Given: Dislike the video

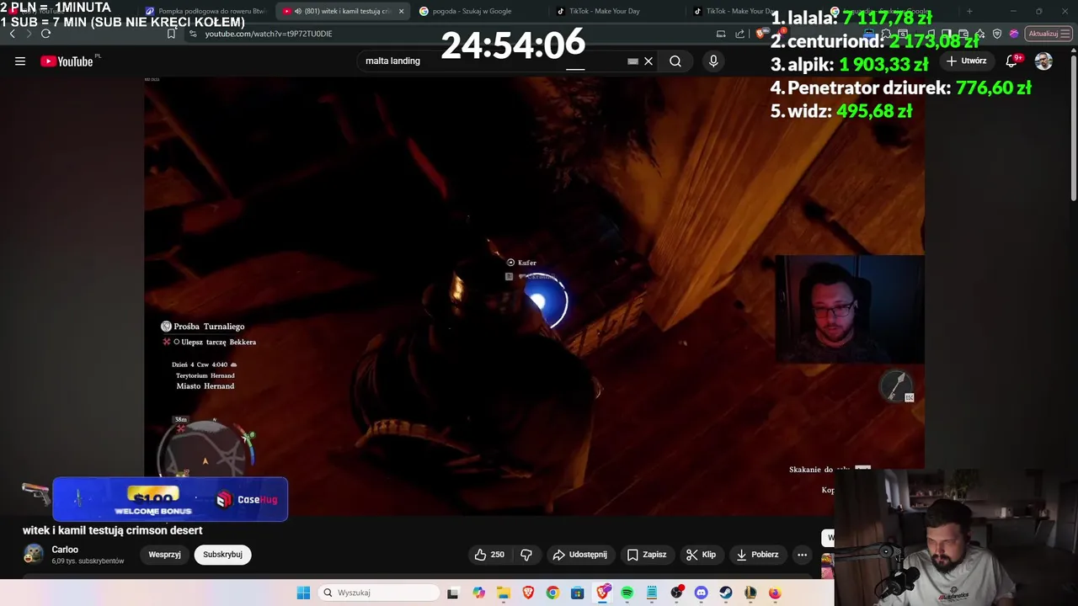Looking at the screenshot, I should pyautogui.click(x=526, y=555).
